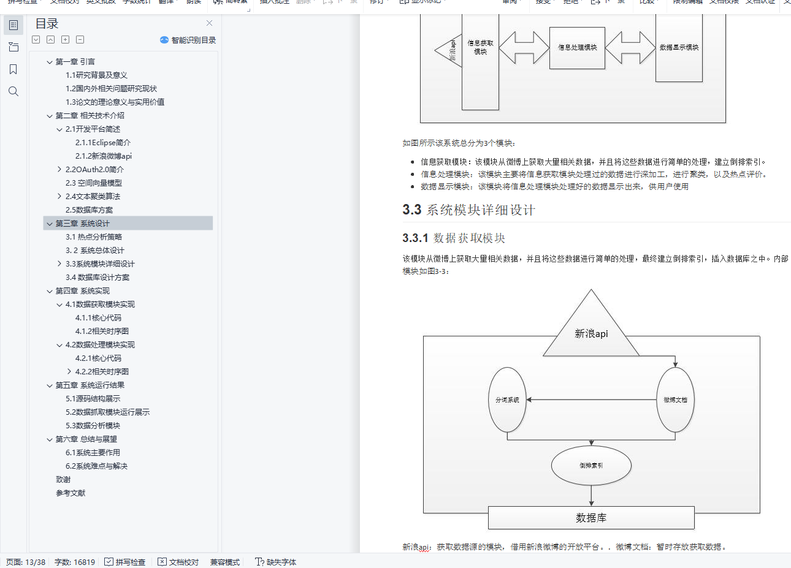Image resolution: width=791 pixels, height=568 pixels.
Task: Collapse the 第三章 系统设计 node
Action: [x=50, y=224]
